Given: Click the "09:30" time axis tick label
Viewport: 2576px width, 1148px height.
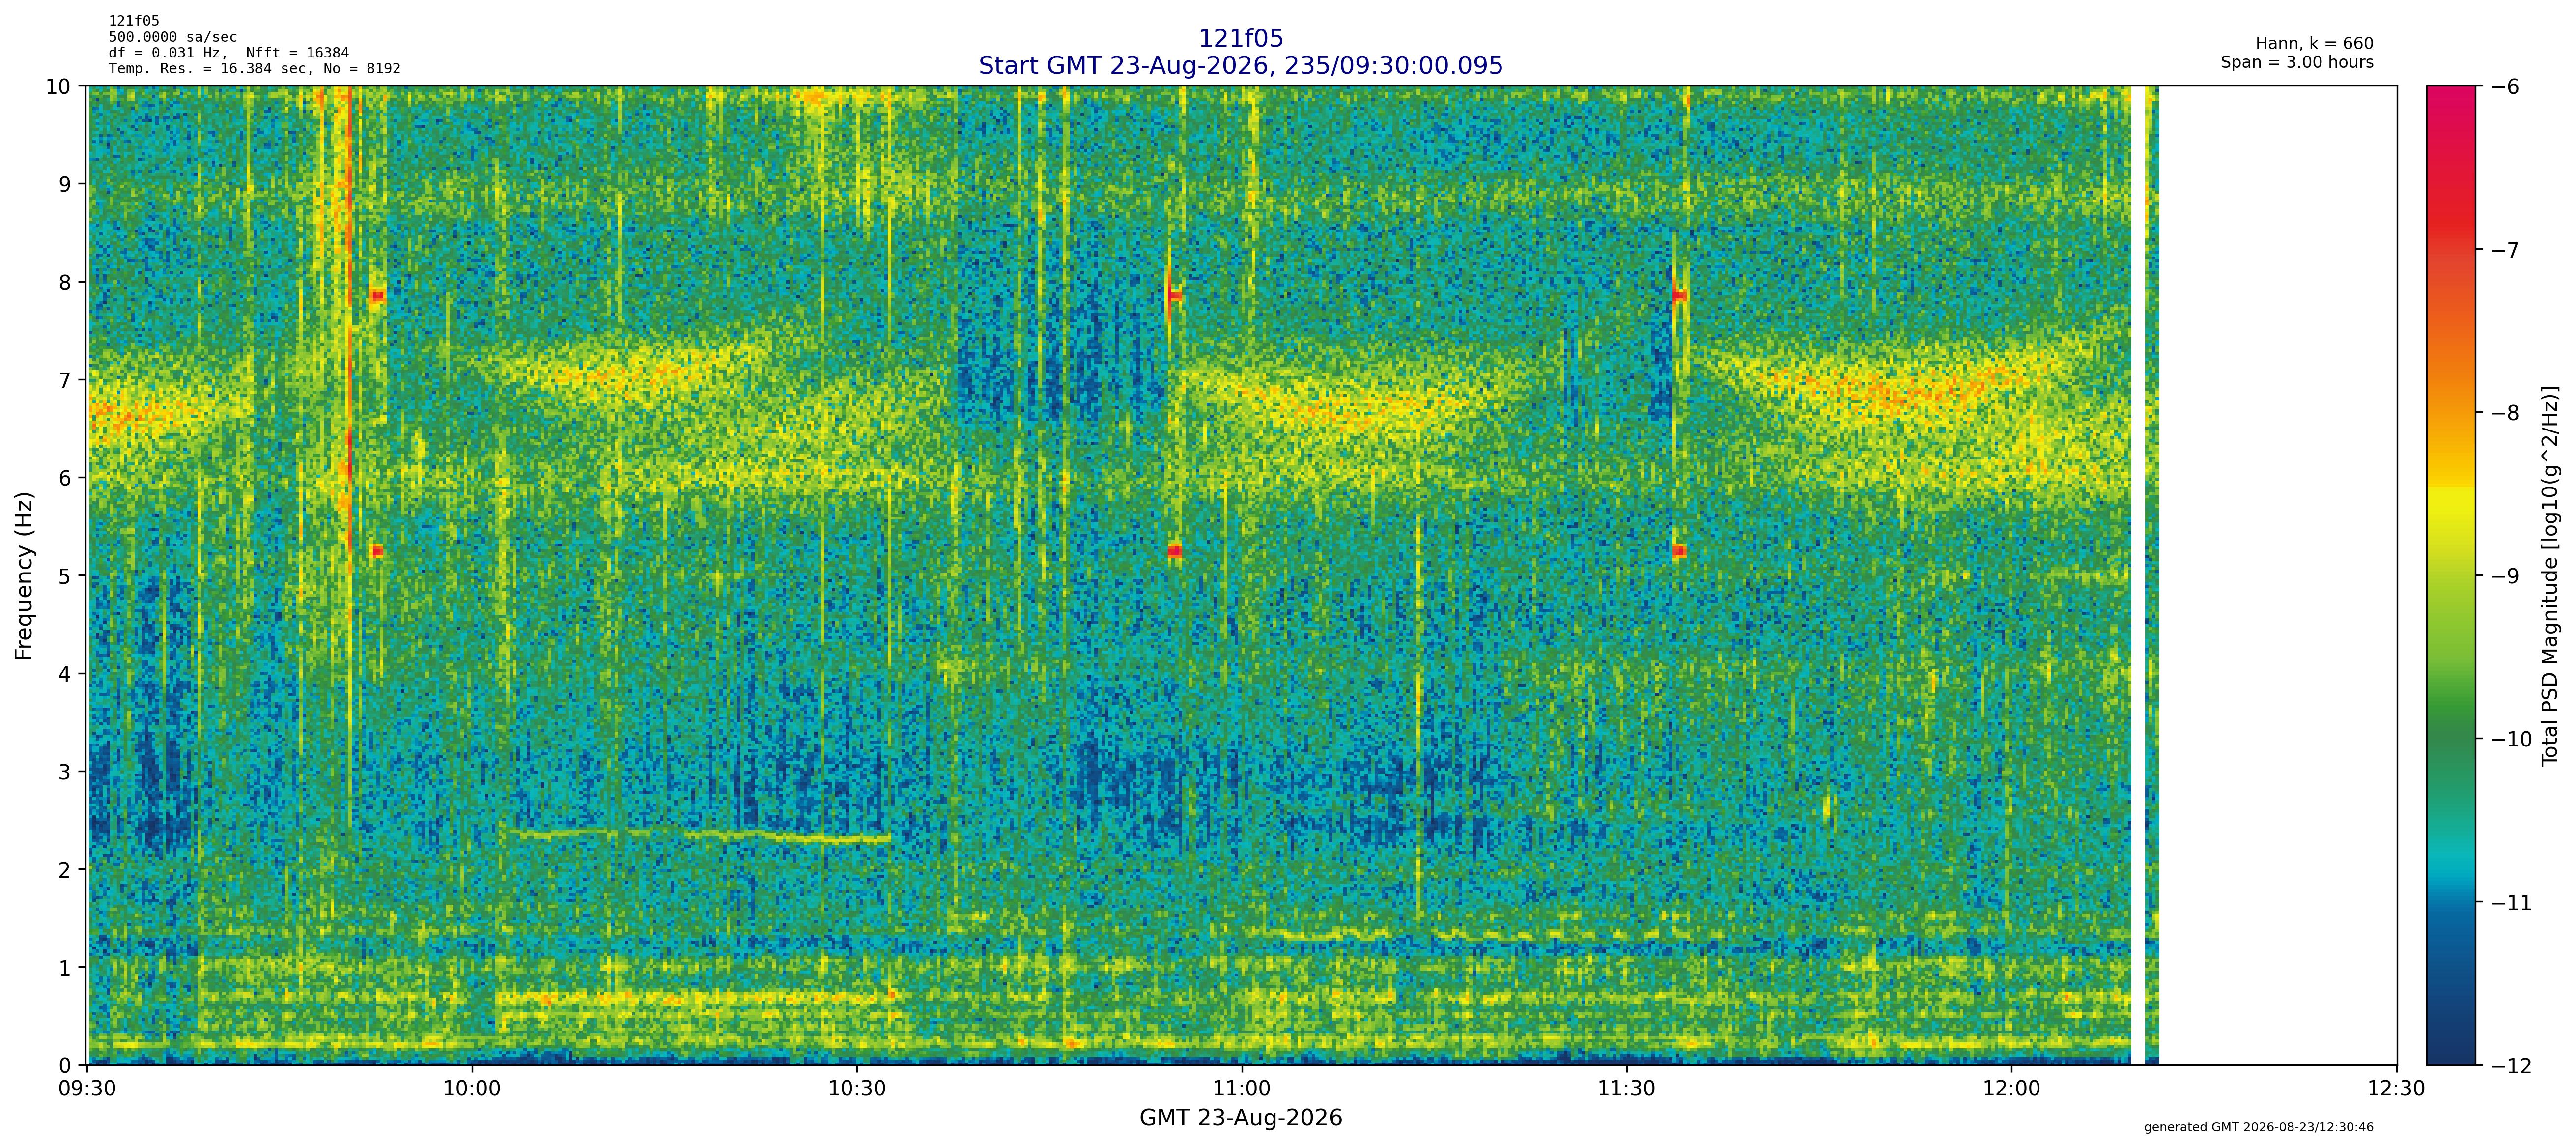Looking at the screenshot, I should point(88,1089).
